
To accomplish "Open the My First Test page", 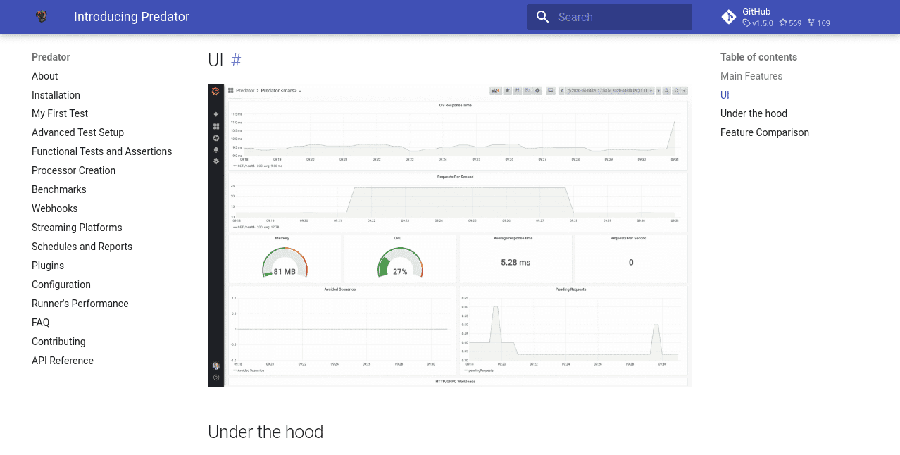I will pyautogui.click(x=60, y=113).
